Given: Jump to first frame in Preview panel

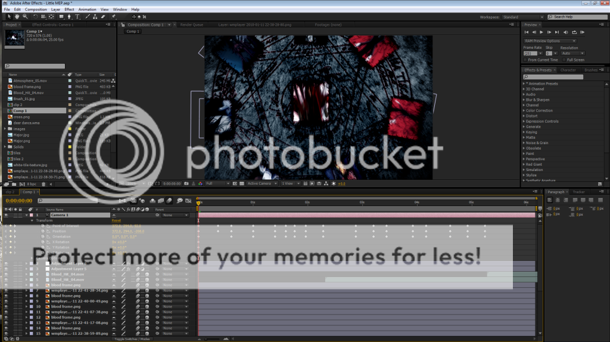Looking at the screenshot, I should point(527,32).
